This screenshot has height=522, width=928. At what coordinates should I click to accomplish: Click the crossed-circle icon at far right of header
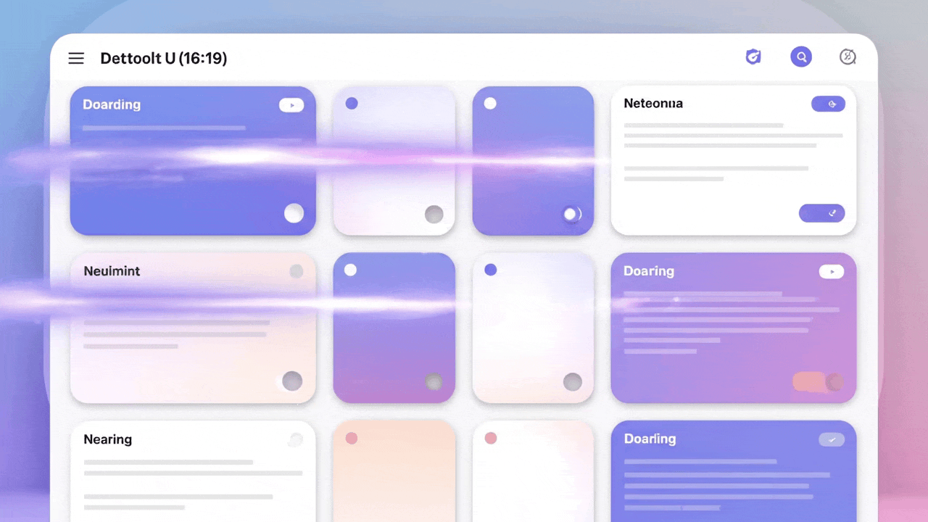pos(848,57)
